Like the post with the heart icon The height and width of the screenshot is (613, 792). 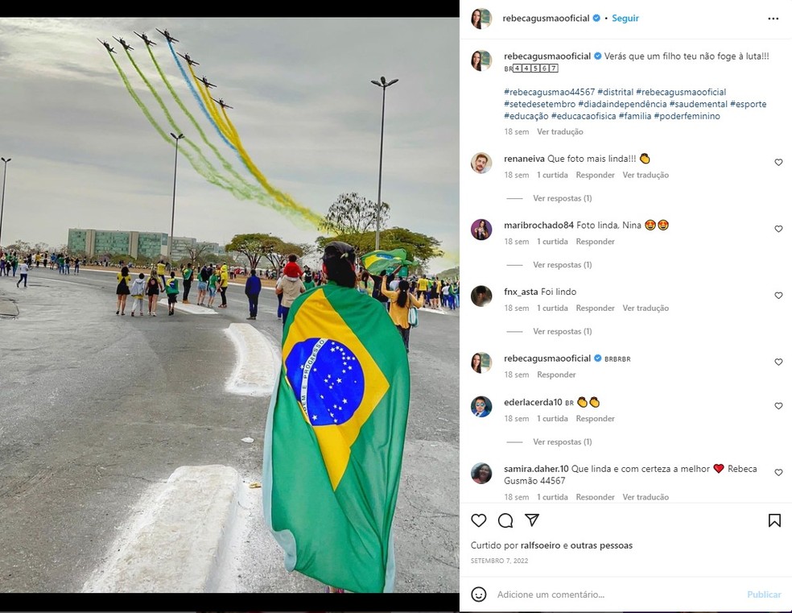pyautogui.click(x=478, y=520)
